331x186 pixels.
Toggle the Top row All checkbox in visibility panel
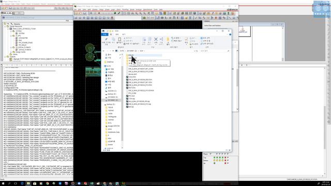pos(228,158)
